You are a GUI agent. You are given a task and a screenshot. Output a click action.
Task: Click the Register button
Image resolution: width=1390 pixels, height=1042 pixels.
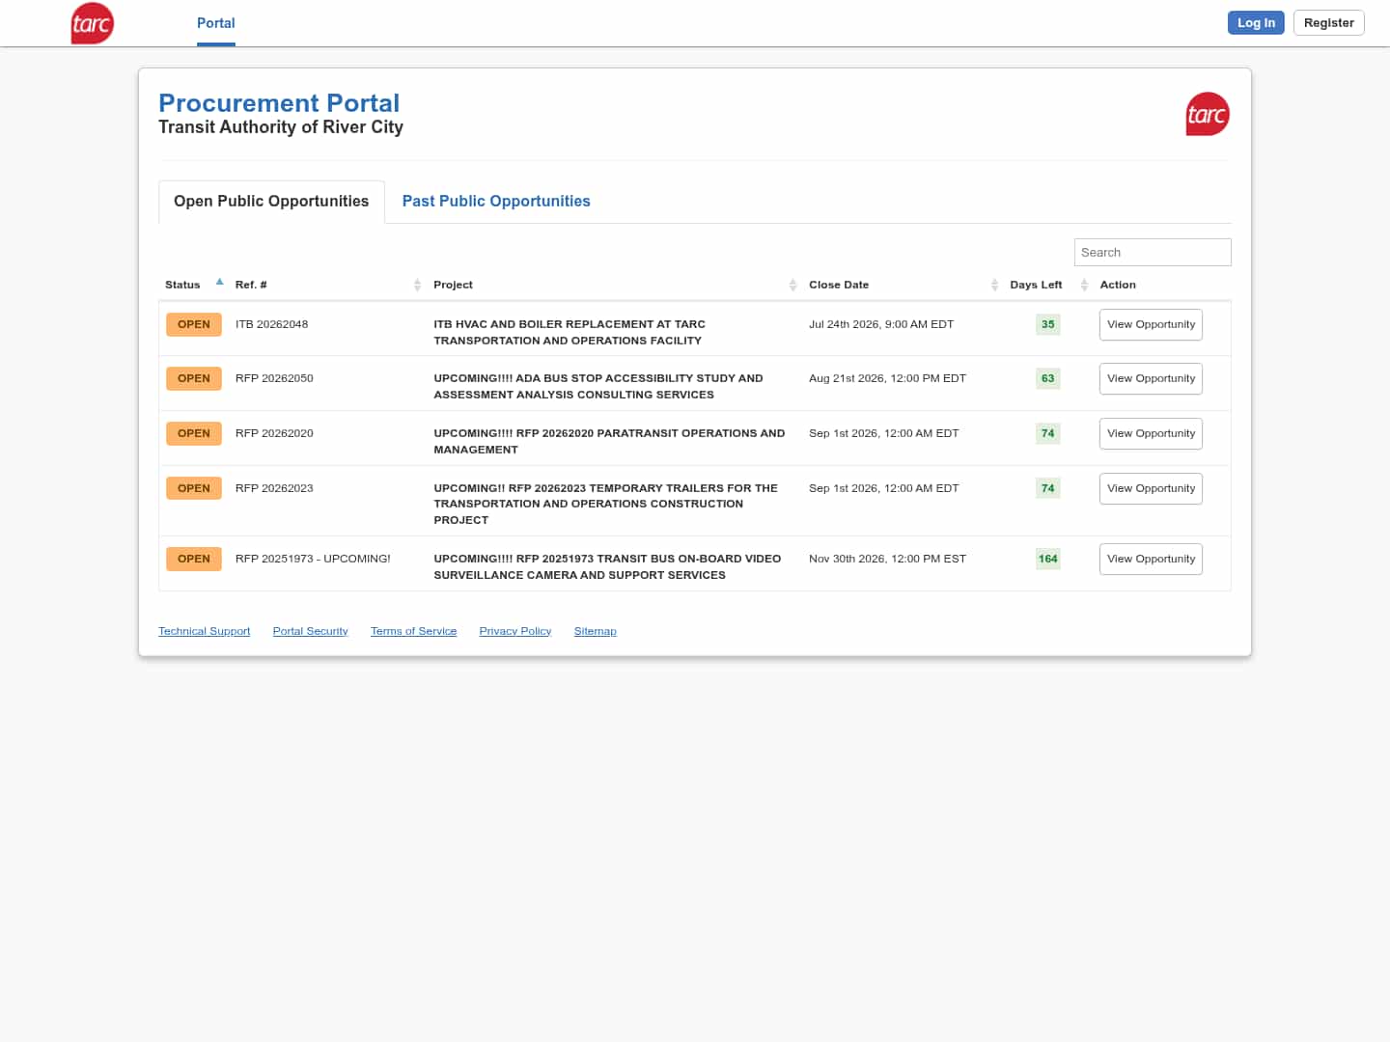point(1329,23)
